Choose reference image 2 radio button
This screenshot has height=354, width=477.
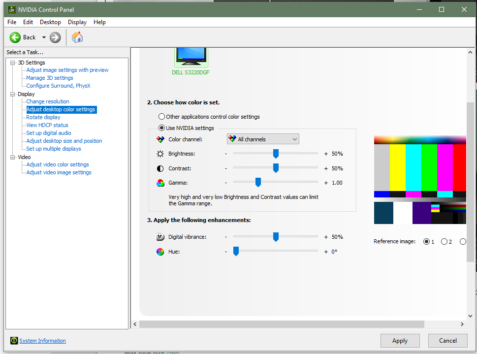point(444,242)
